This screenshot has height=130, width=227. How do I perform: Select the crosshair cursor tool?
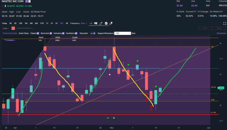click(91, 23)
